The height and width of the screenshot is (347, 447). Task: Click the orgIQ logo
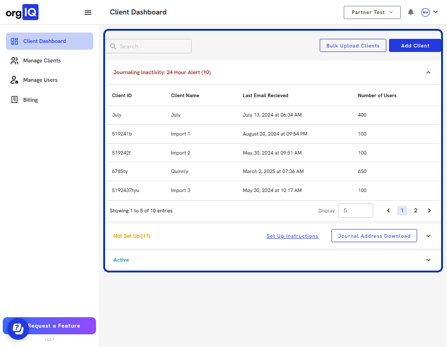tap(22, 12)
